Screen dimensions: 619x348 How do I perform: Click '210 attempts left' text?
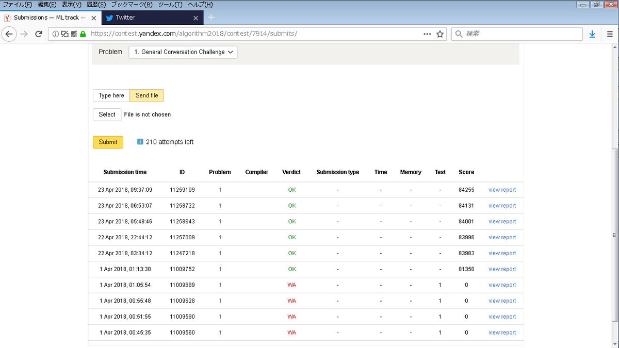pos(170,142)
